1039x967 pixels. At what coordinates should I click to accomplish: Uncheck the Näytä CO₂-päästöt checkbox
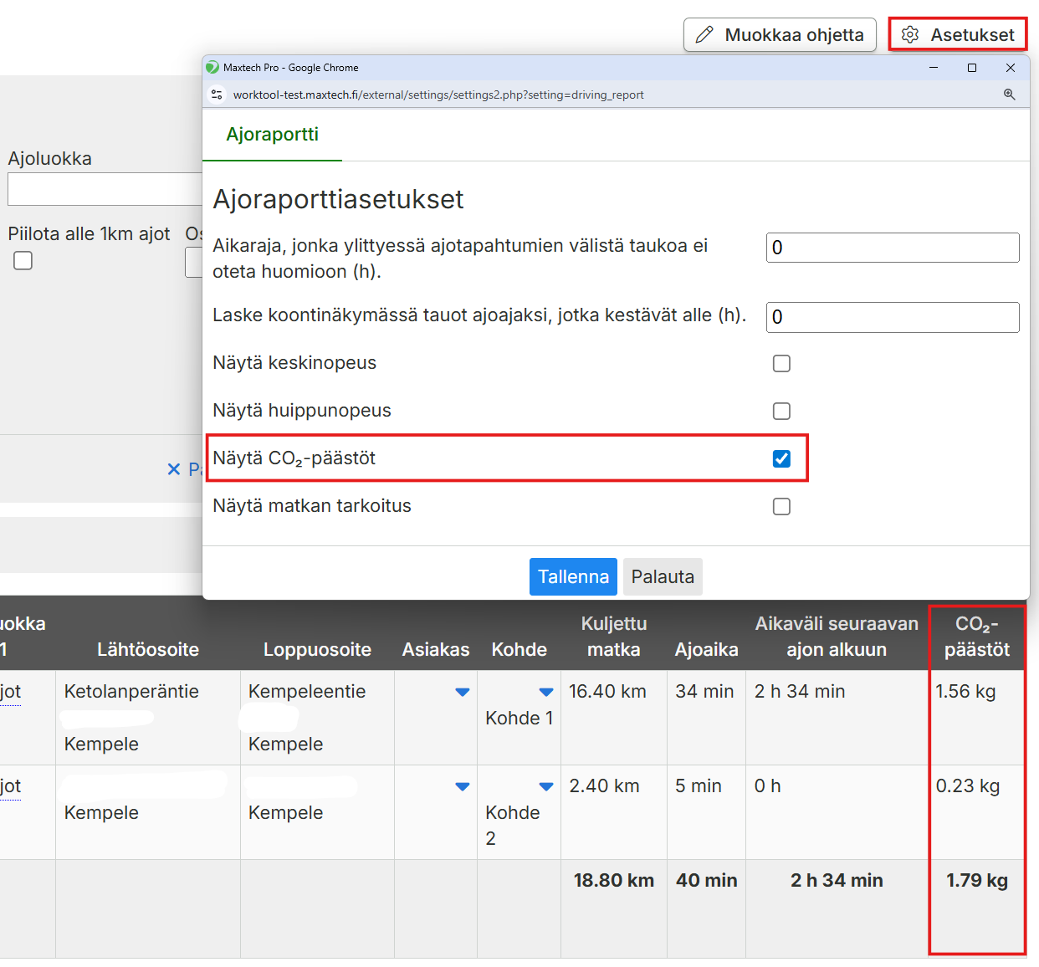(781, 458)
